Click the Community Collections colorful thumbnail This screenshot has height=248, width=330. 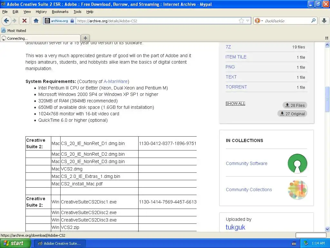pyautogui.click(x=297, y=190)
